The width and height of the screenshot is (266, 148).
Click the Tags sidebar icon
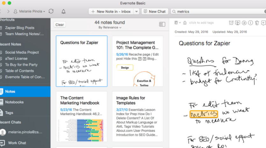point(1,113)
